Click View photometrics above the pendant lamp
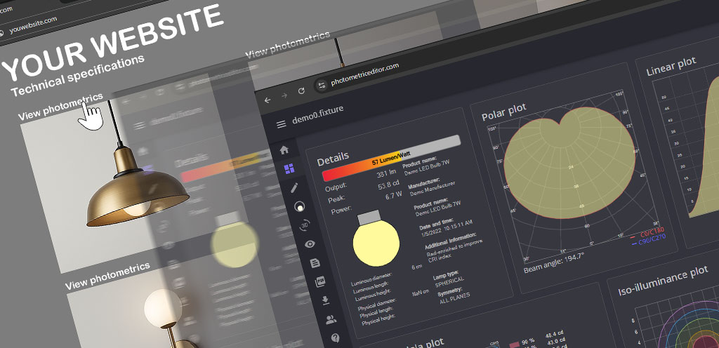This screenshot has height=348, width=719. tap(60, 107)
